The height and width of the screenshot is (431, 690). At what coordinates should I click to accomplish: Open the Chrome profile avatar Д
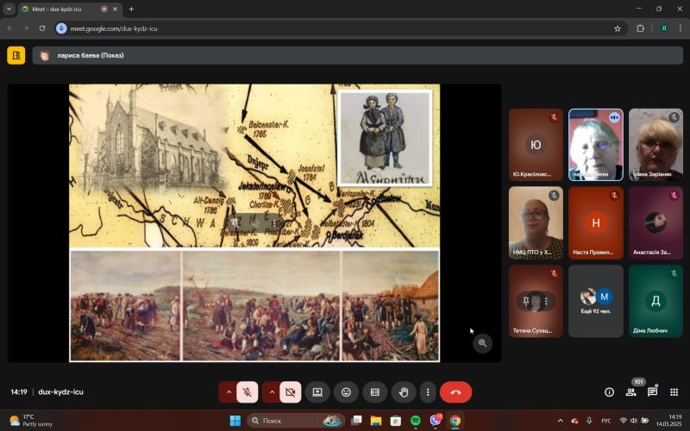click(664, 28)
